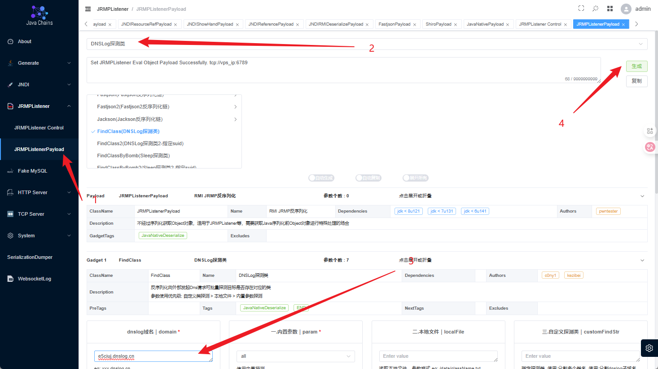Viewport: 658px width, 369px height.
Task: Expand the Fastjson2 submenu arrow
Action: tap(235, 107)
